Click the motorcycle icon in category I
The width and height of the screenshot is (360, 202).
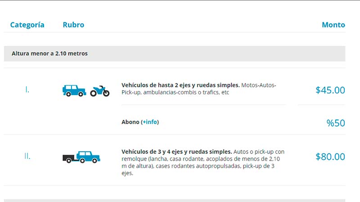click(x=100, y=91)
